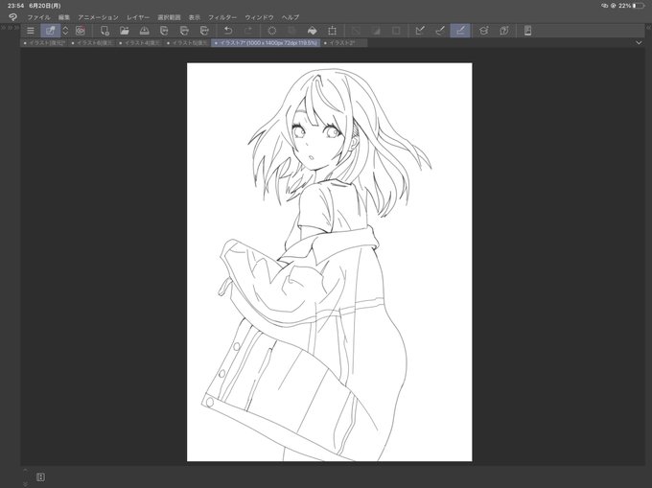
Task: Open the 編集 menu
Action: 64,17
